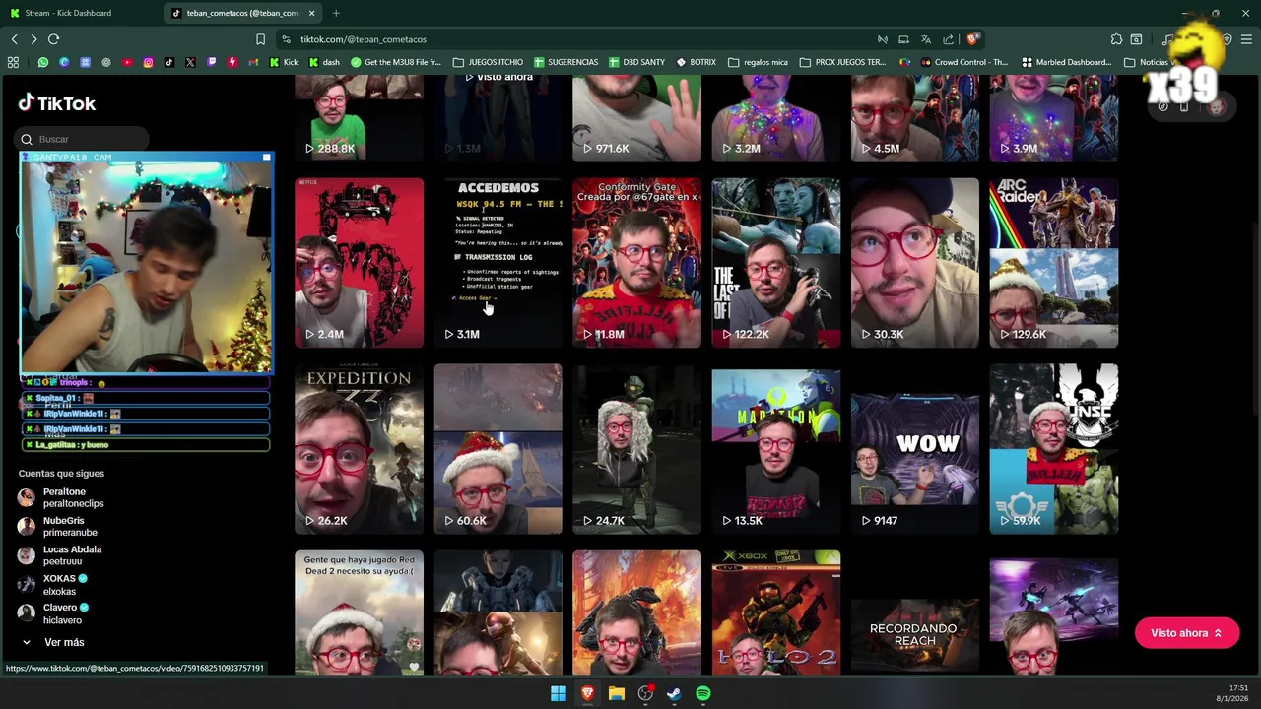Open the Brave hamburger menu
Screen dimensions: 1261x709
(x=1246, y=39)
